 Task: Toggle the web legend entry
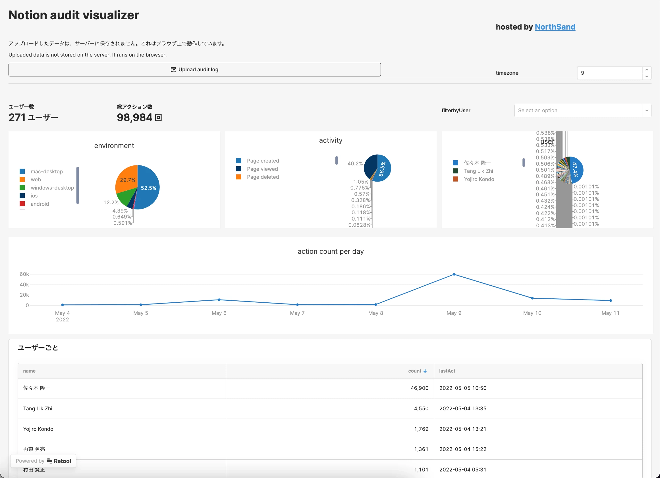coord(36,180)
